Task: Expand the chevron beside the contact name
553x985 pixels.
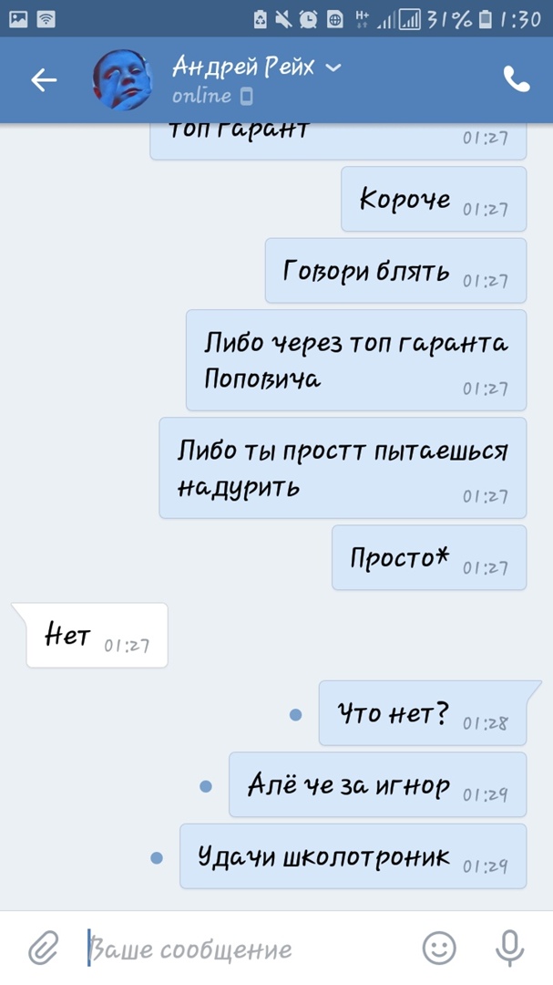Action: [333, 67]
